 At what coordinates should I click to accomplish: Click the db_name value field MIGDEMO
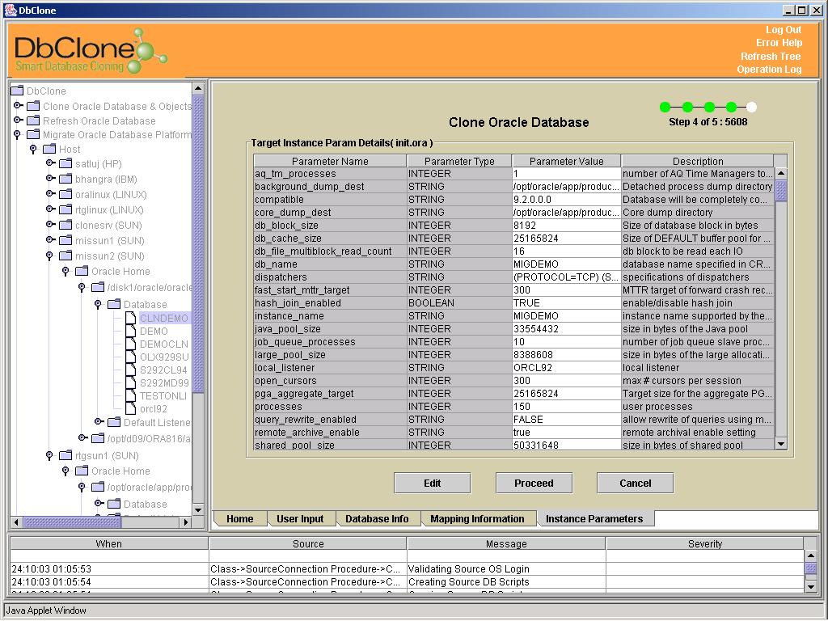coord(567,264)
